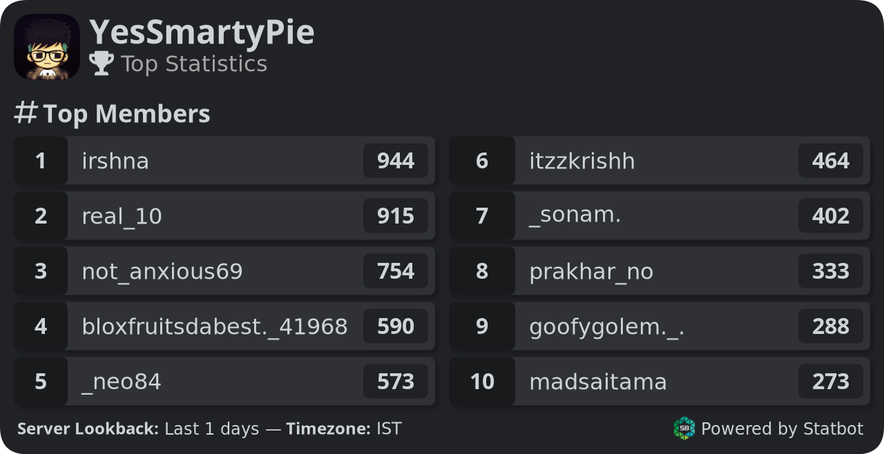Select the irshna member row
The image size is (884, 454).
pos(224,161)
